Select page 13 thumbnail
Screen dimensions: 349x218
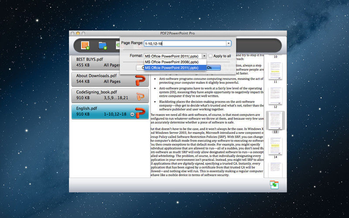(275, 120)
